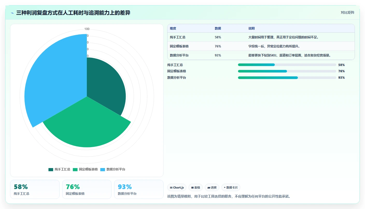Open the 93% 数据分析平台 stat card
Viewport: 365px width, 209px height.
(139, 189)
